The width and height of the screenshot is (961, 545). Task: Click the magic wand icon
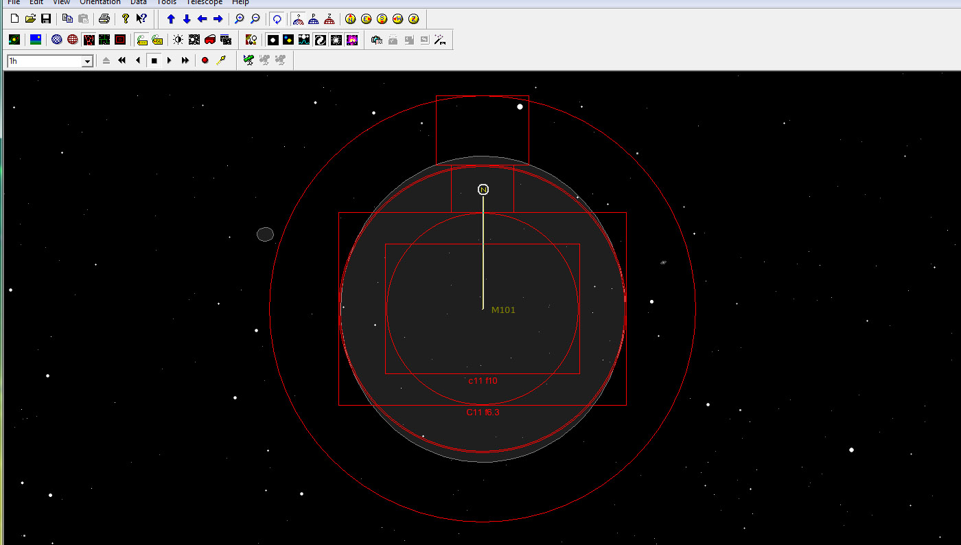coord(440,40)
